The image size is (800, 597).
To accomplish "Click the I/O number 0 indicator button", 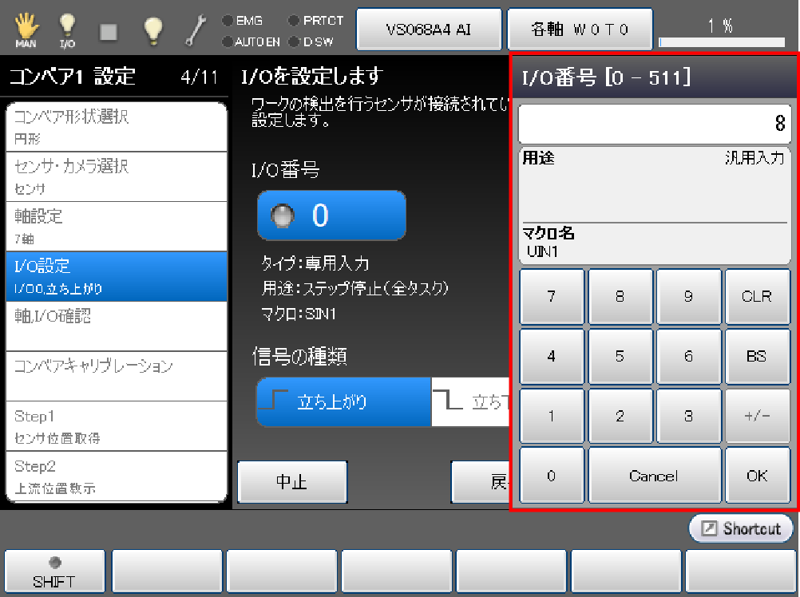I will click(331, 215).
